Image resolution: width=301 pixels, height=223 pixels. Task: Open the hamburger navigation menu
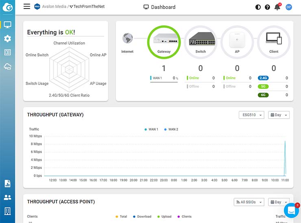[27, 6]
